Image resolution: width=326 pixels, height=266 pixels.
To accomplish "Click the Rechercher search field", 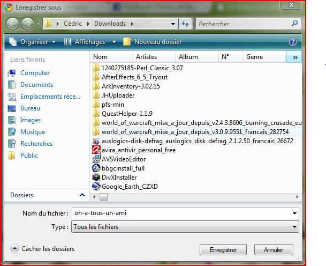I will point(243,24).
